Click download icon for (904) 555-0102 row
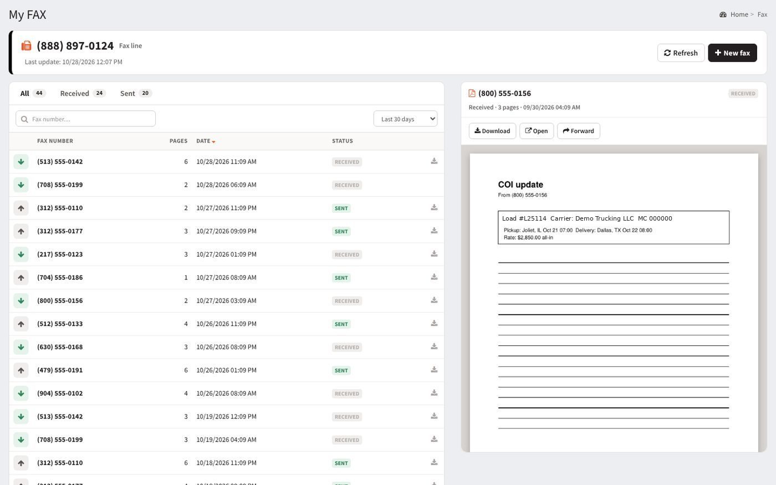This screenshot has width=776, height=485. 434,393
